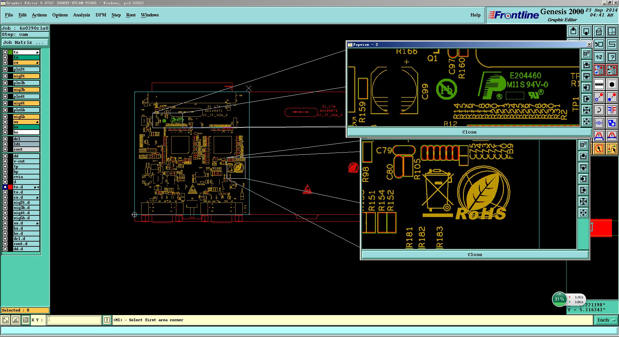
Task: Click the left red-blue A trapezoid icon
Action: tap(599, 136)
